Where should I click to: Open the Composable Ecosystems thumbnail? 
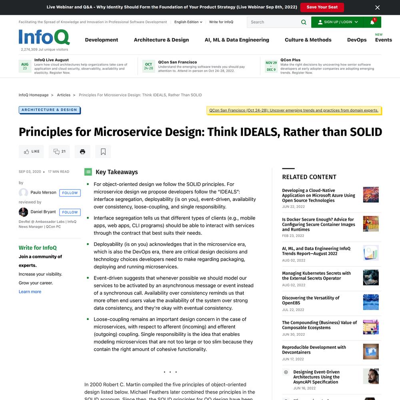[371, 327]
